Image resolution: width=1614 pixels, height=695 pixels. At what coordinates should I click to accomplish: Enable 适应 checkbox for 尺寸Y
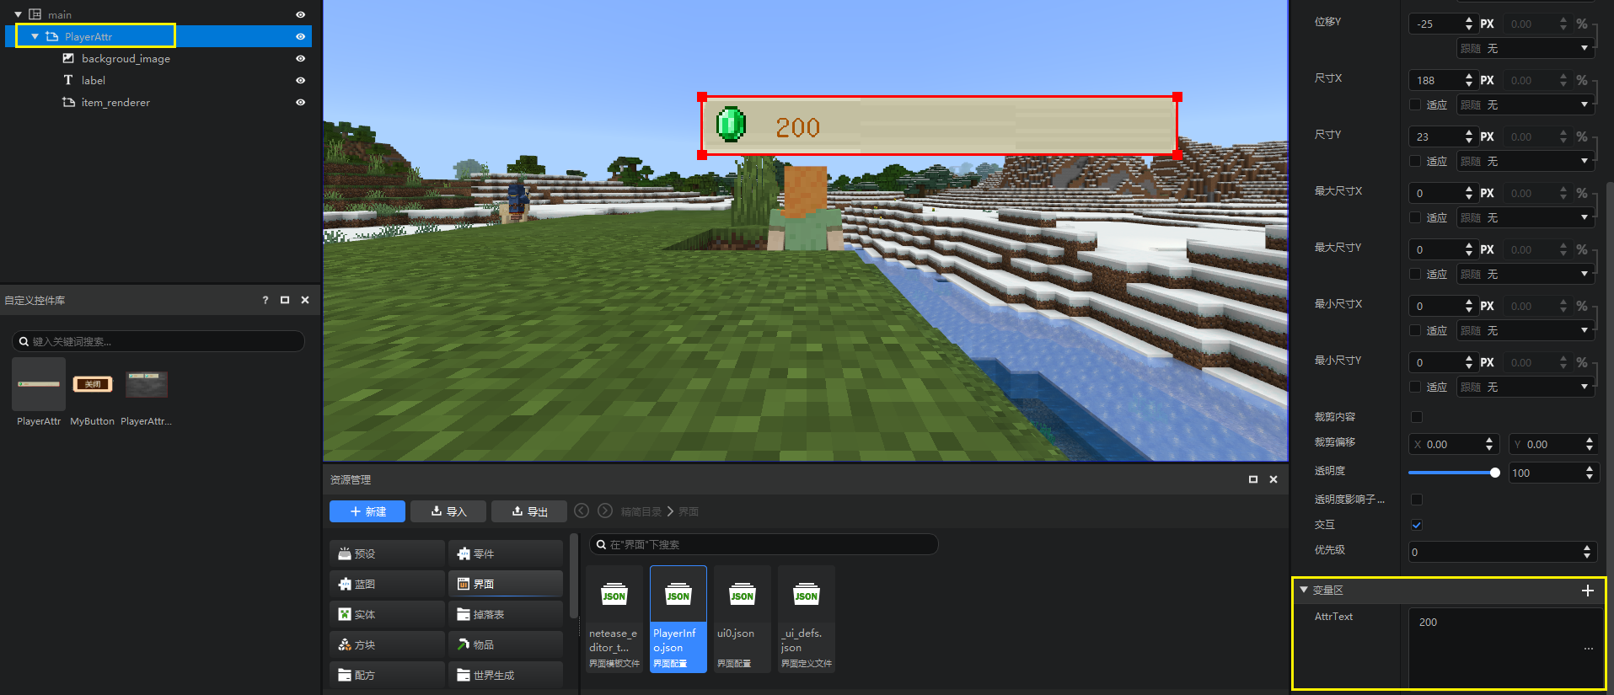click(x=1415, y=161)
